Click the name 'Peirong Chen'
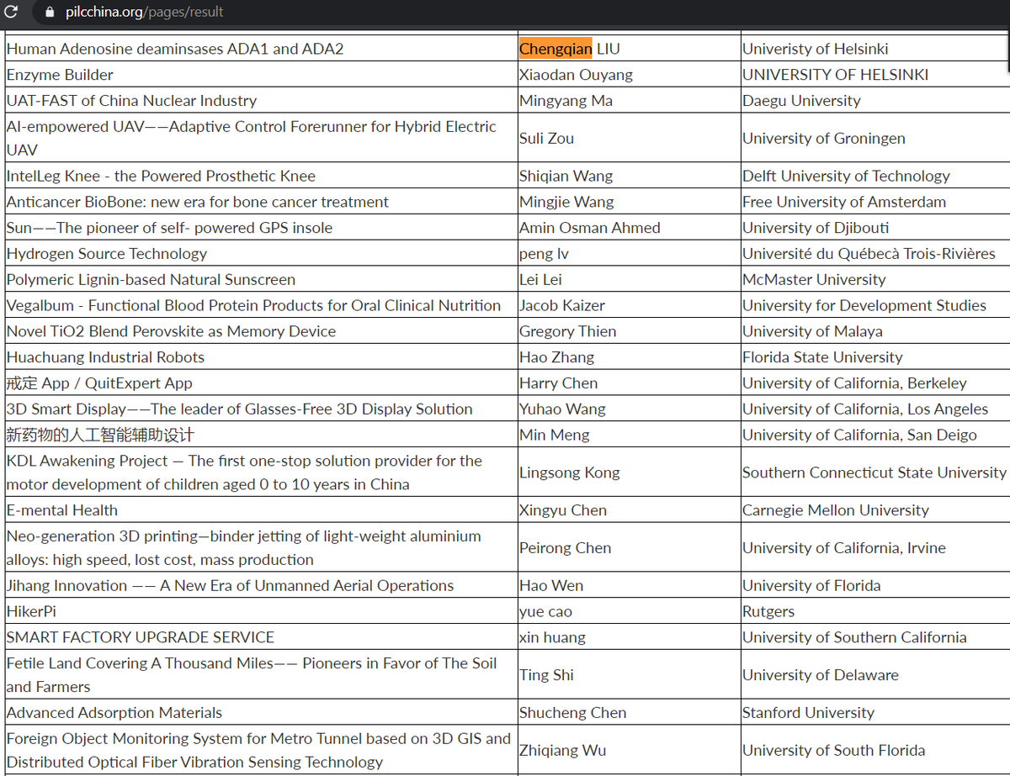Image resolution: width=1010 pixels, height=776 pixels. tap(565, 548)
